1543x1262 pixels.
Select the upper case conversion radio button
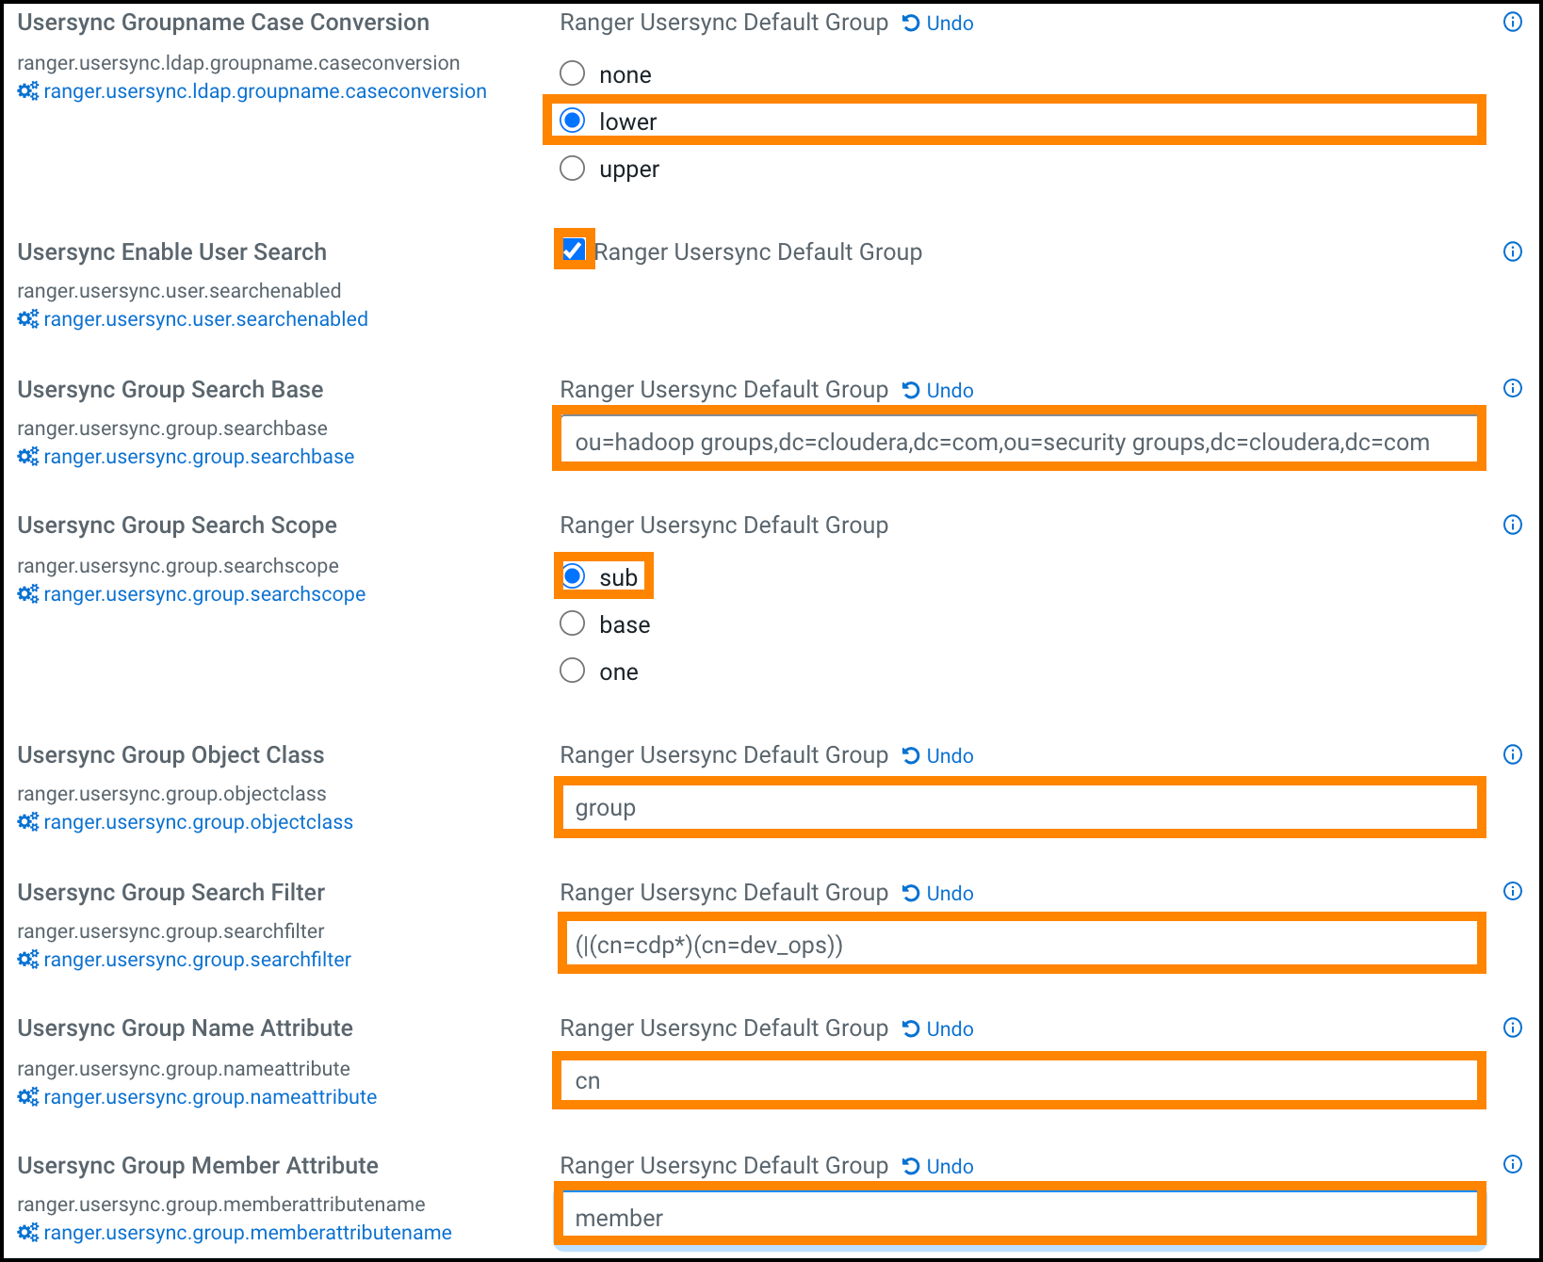572,168
